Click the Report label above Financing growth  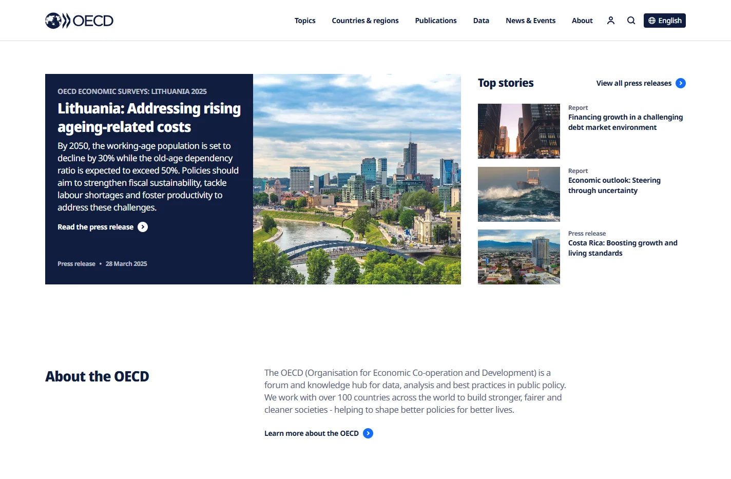point(578,108)
